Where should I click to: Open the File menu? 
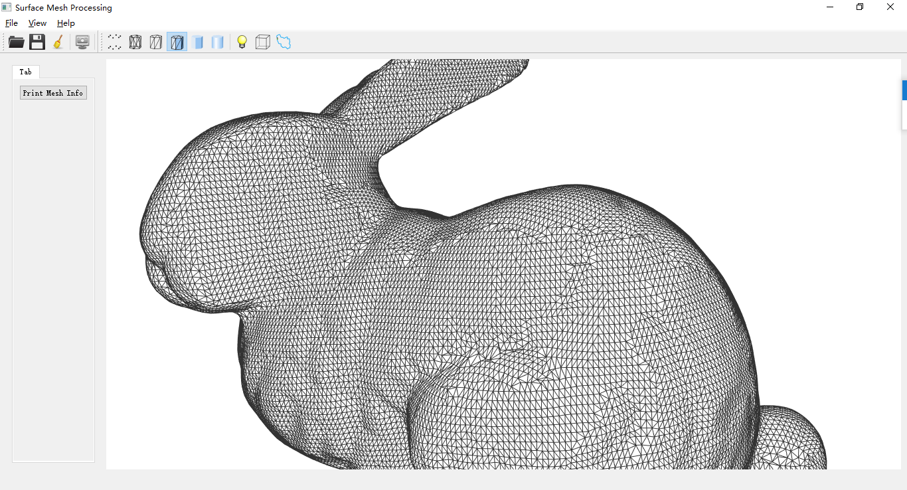click(11, 23)
